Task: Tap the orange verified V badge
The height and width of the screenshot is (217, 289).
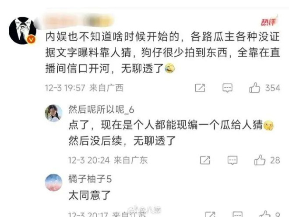Action: (32, 39)
